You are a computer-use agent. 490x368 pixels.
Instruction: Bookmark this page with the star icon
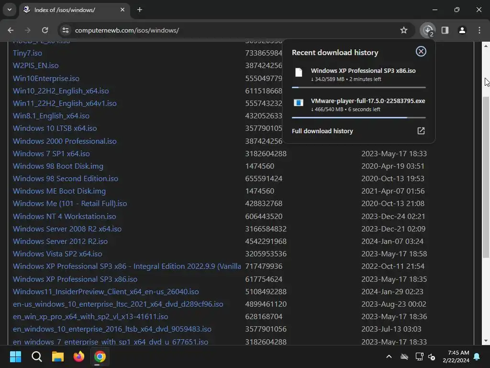(x=404, y=30)
